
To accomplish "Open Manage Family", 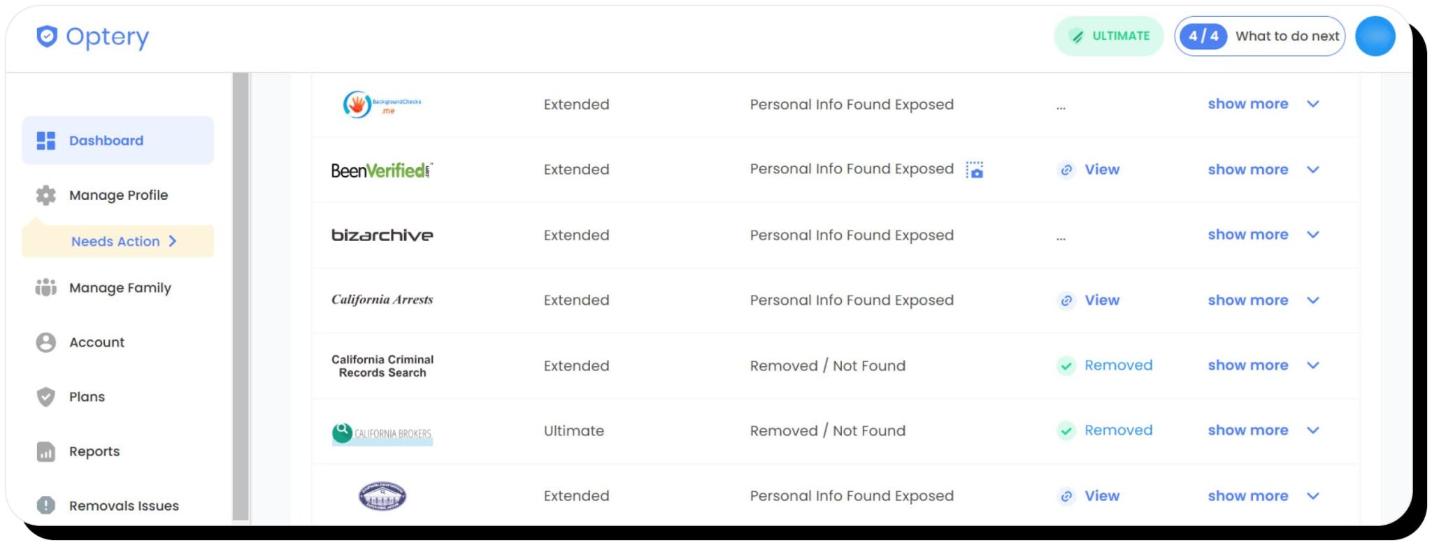I will 120,288.
